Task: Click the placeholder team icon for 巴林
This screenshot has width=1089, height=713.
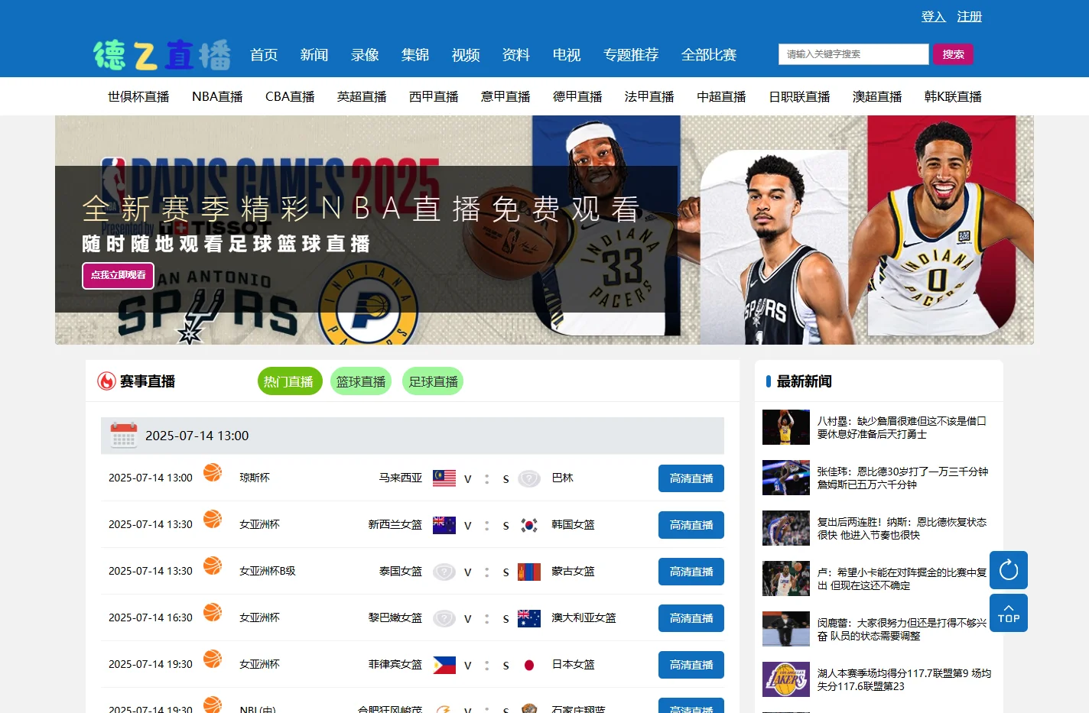Action: 529,478
